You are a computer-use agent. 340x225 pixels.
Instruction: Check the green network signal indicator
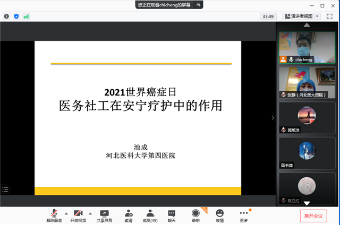tap(26, 16)
